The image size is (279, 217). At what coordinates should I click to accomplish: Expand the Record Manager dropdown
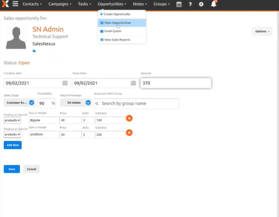[88, 103]
